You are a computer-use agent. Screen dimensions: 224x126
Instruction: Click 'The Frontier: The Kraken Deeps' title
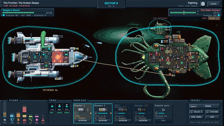coord(21,3)
